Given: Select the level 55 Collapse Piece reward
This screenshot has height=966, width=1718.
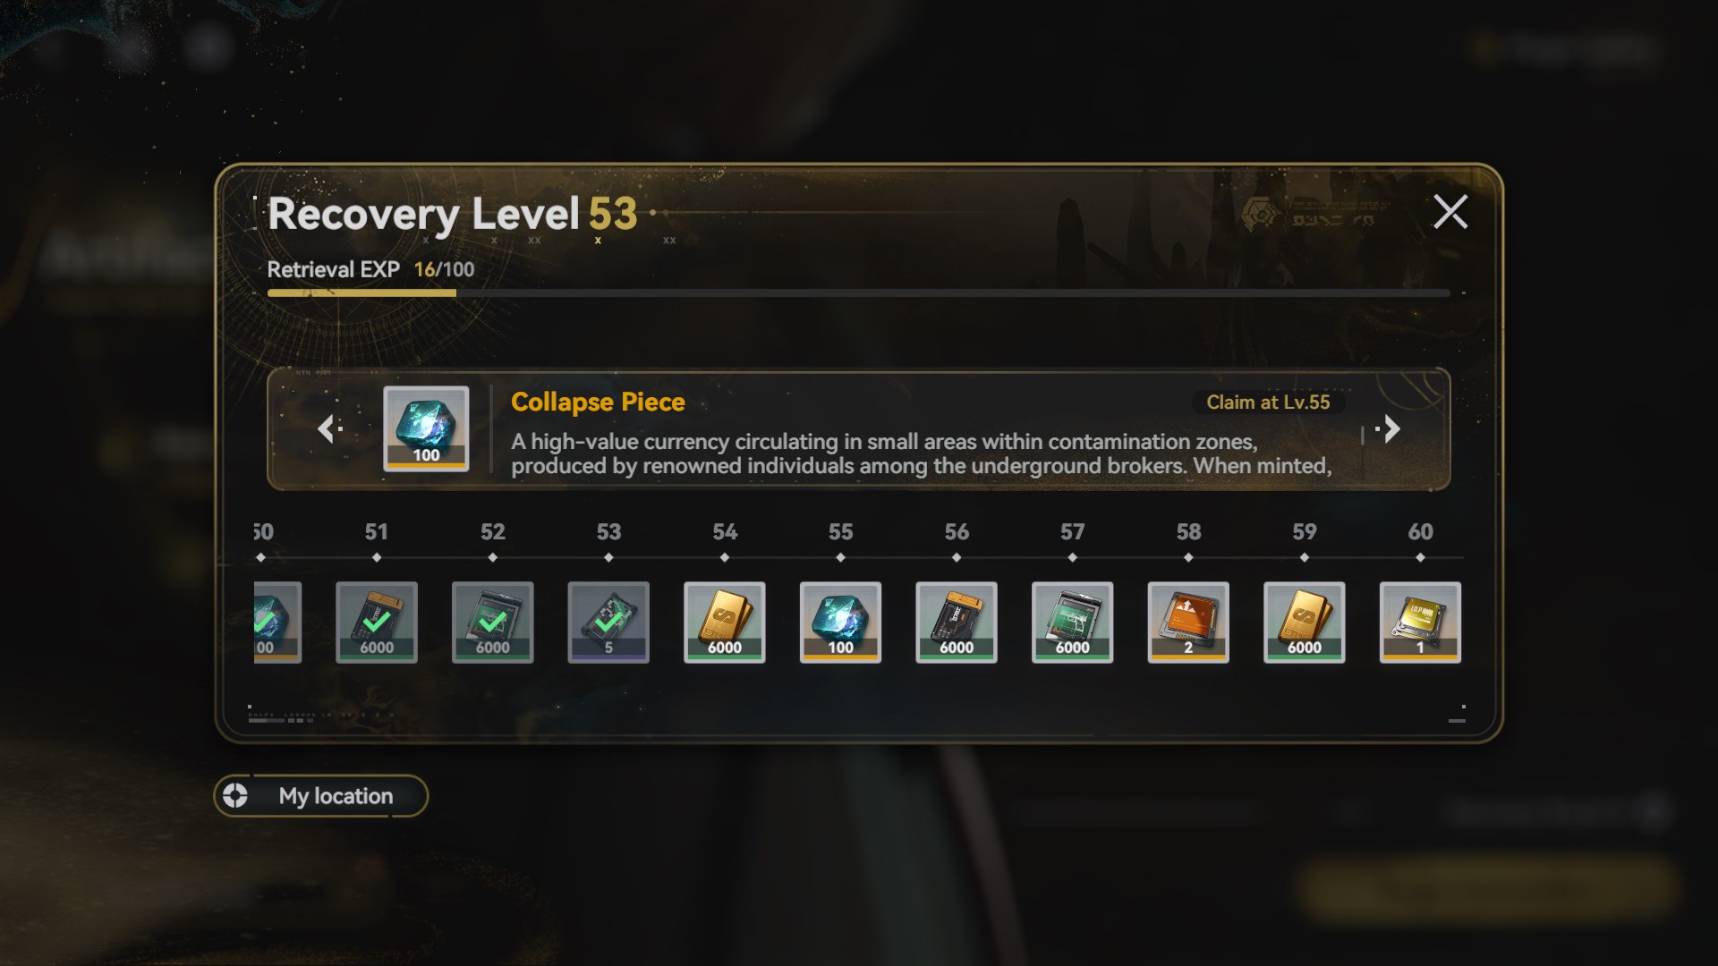Looking at the screenshot, I should (840, 623).
